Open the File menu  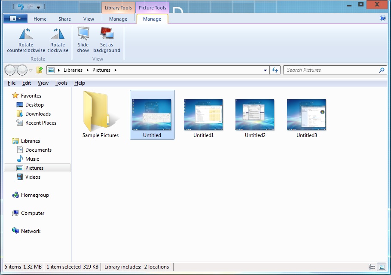[x=12, y=83]
